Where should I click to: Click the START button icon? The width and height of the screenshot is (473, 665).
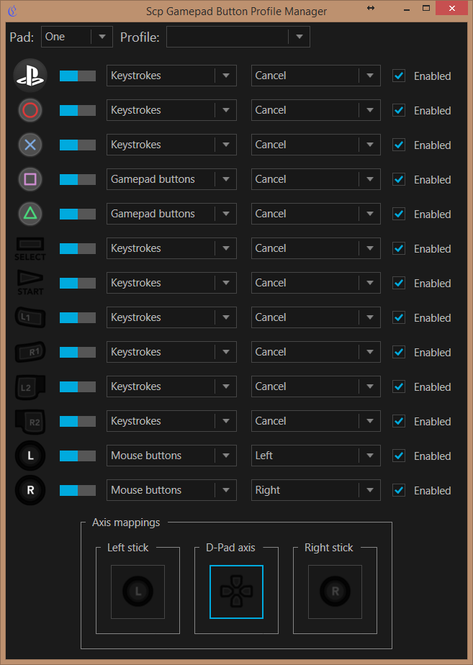30,283
